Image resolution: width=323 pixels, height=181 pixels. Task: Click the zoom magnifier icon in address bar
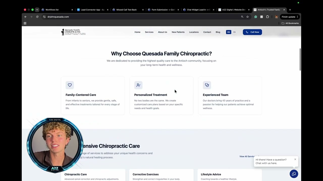pyautogui.click(x=242, y=17)
